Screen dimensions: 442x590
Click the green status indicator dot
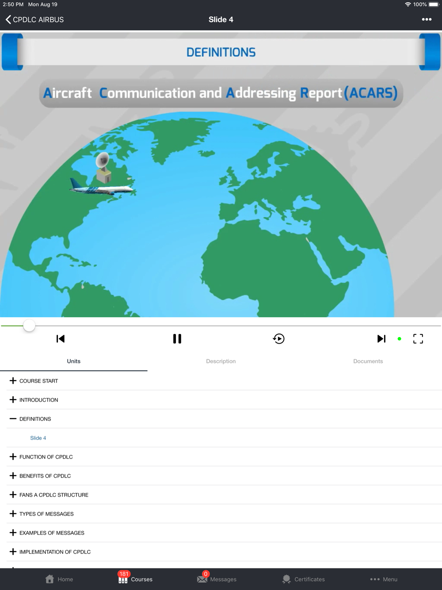(400, 339)
